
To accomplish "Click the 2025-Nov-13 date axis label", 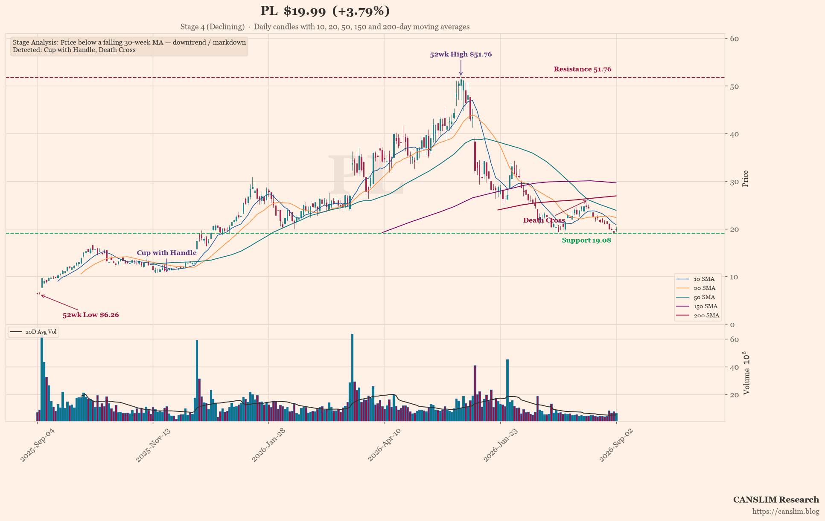I will coord(153,445).
